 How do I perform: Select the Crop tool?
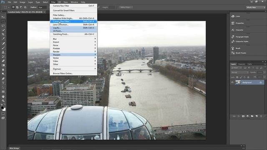point(3,35)
